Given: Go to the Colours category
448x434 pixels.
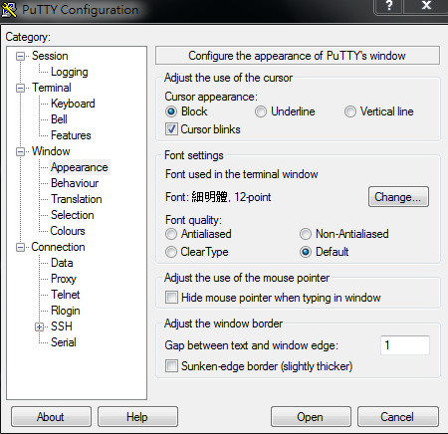Looking at the screenshot, I should click(68, 231).
